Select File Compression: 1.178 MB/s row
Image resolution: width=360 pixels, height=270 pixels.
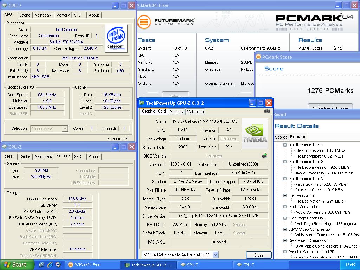[x=320, y=150]
